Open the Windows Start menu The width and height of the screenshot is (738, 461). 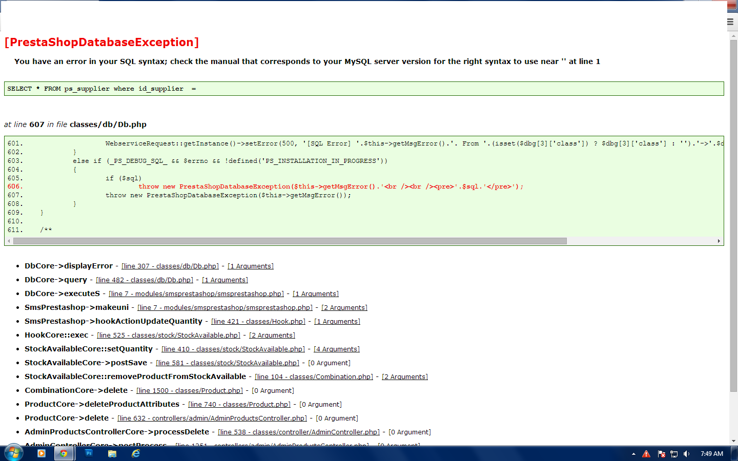click(x=14, y=453)
